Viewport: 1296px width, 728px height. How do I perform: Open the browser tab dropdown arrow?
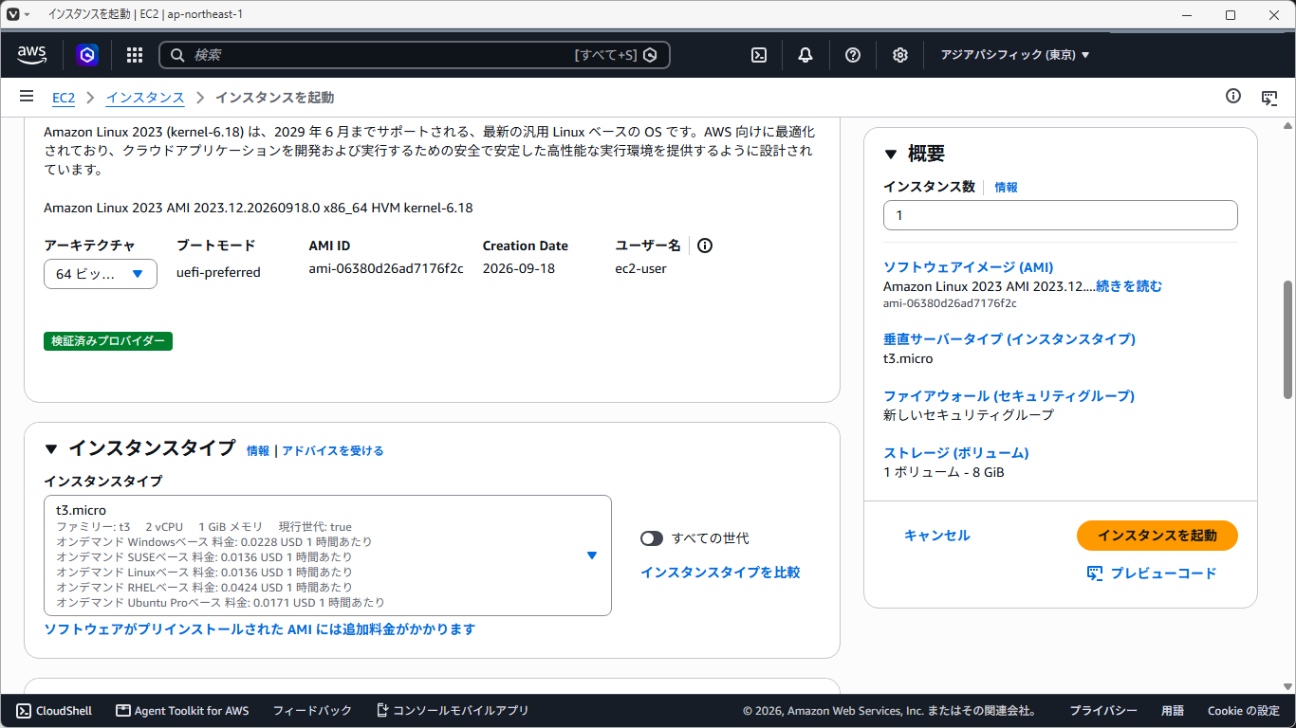27,15
